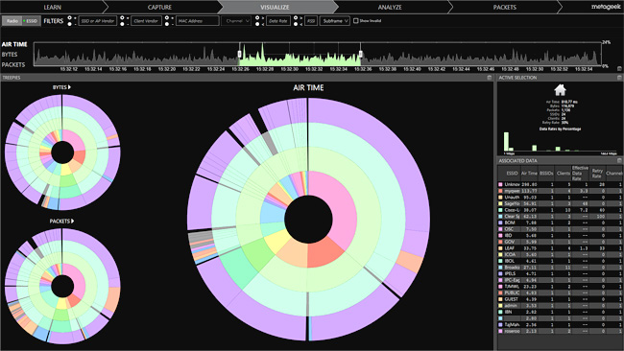Sort by the BSSIDs column header

tap(546, 173)
